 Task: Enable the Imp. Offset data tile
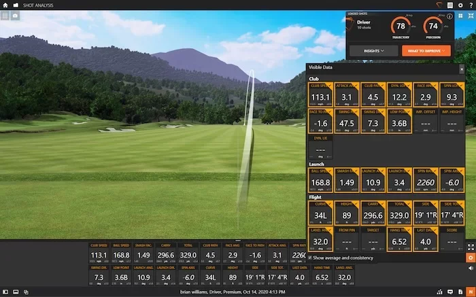tap(425, 121)
